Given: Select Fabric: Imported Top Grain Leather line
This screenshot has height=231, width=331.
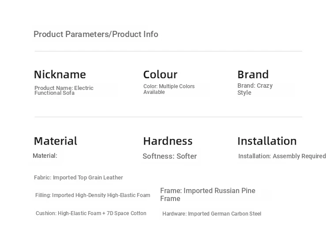Looking at the screenshot, I should (78, 178).
